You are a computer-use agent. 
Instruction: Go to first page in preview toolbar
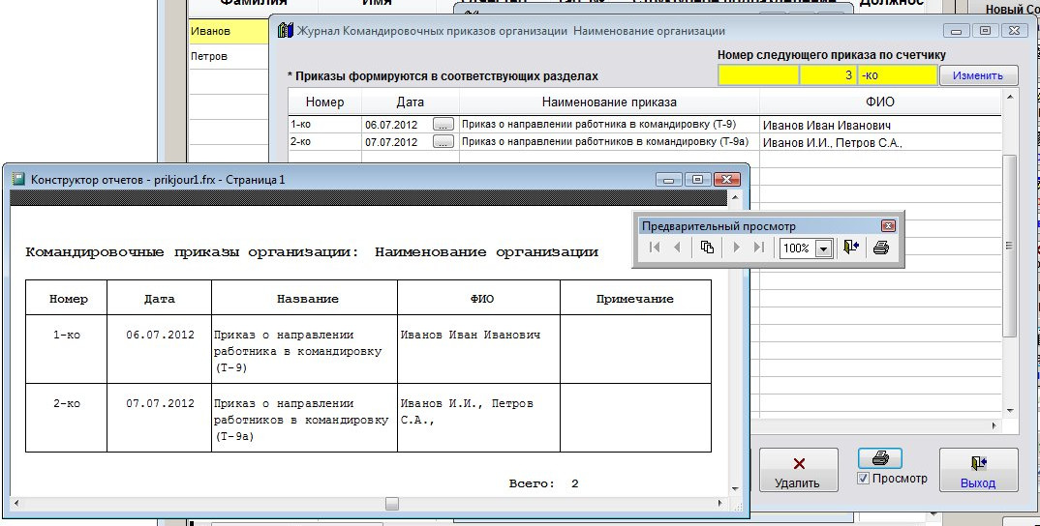click(x=656, y=248)
